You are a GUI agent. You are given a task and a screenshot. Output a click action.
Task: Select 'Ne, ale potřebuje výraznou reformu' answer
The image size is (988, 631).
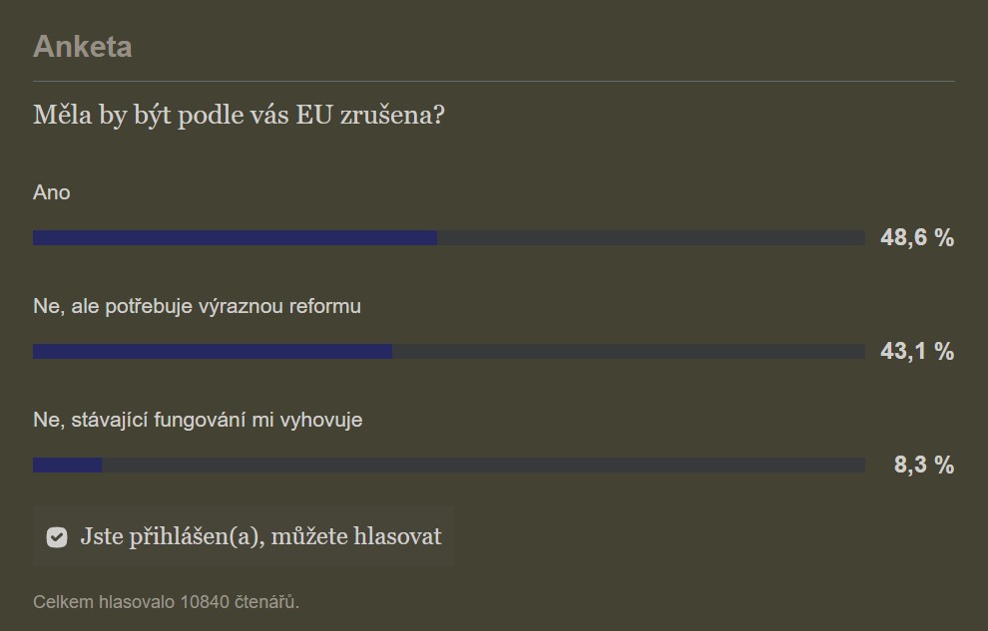tap(198, 306)
